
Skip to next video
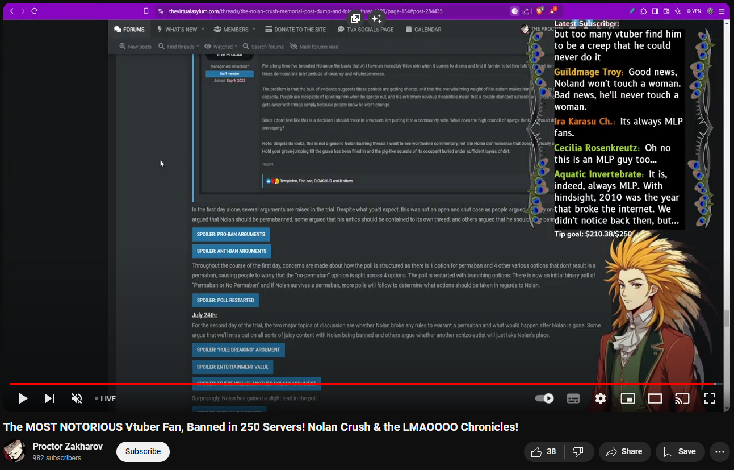(x=50, y=398)
